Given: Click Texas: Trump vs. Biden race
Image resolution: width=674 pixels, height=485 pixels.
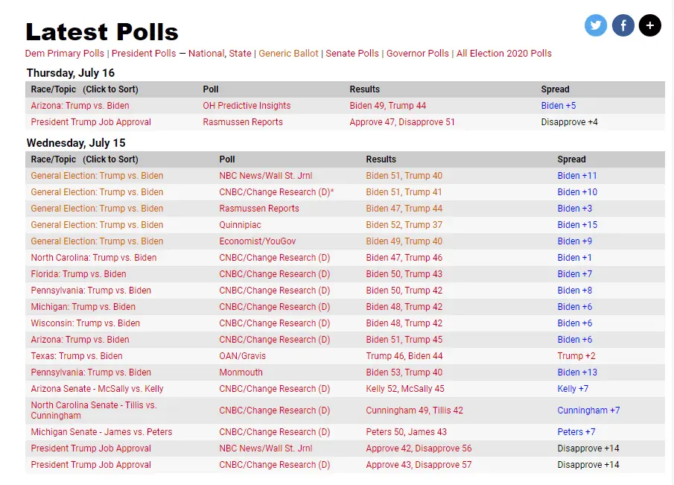Looking at the screenshot, I should (77, 356).
